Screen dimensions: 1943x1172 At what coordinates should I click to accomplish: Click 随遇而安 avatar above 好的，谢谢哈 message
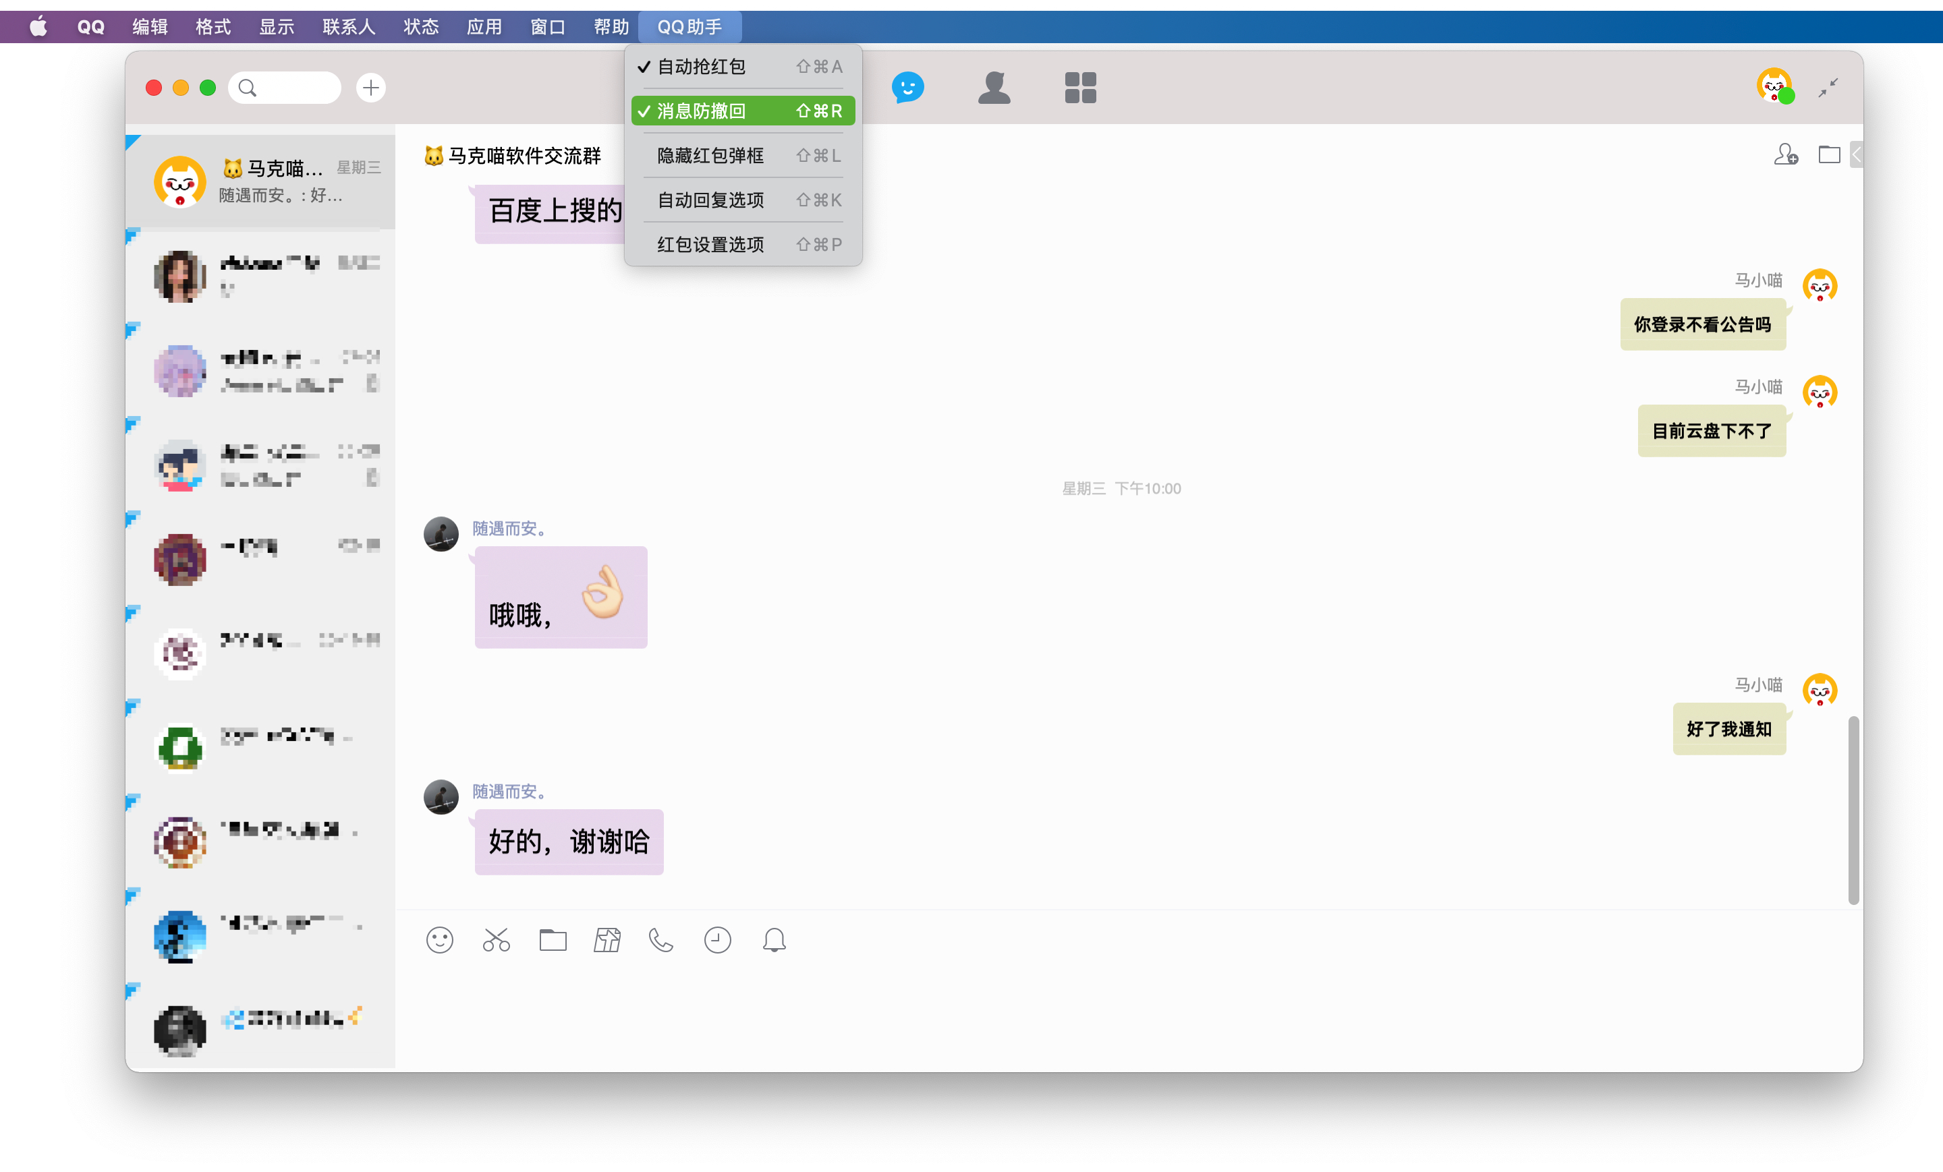coord(441,797)
